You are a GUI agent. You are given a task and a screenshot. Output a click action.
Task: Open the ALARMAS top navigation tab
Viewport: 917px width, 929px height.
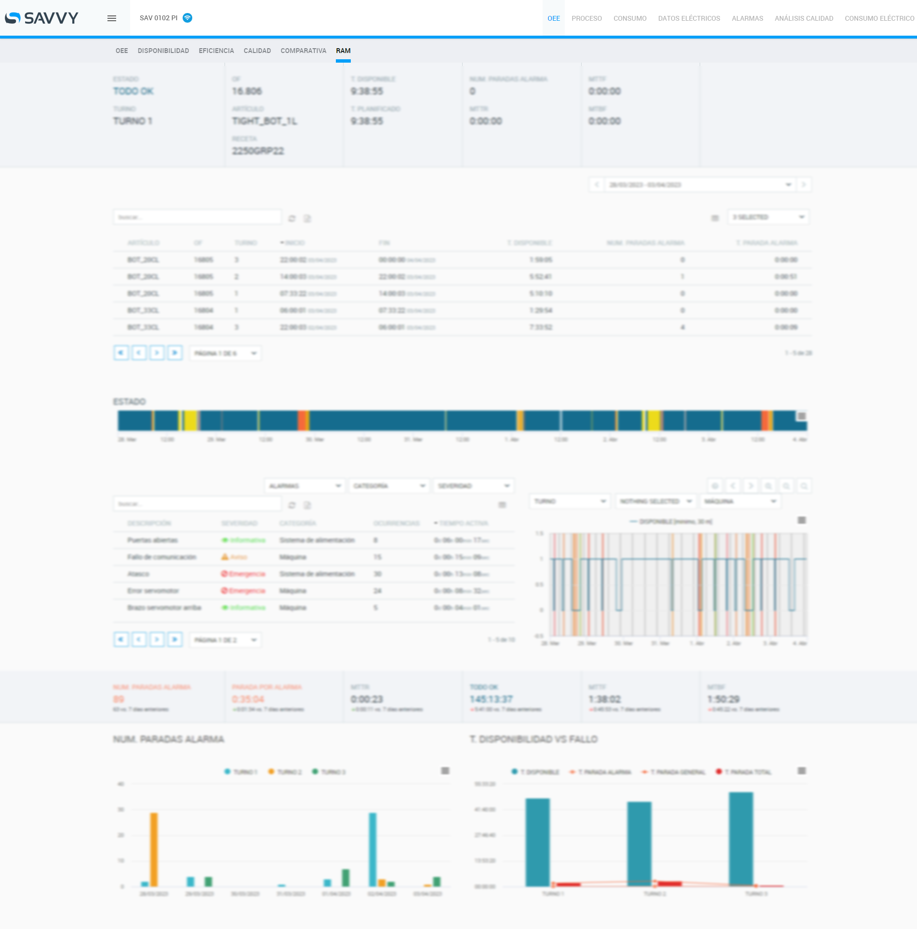click(x=747, y=18)
